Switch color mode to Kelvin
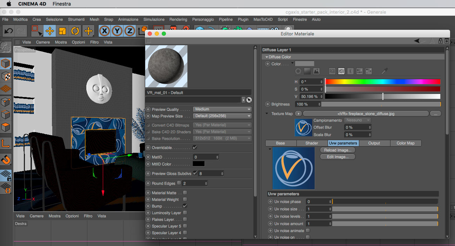The width and height of the screenshot is (455, 246). tap(350, 71)
